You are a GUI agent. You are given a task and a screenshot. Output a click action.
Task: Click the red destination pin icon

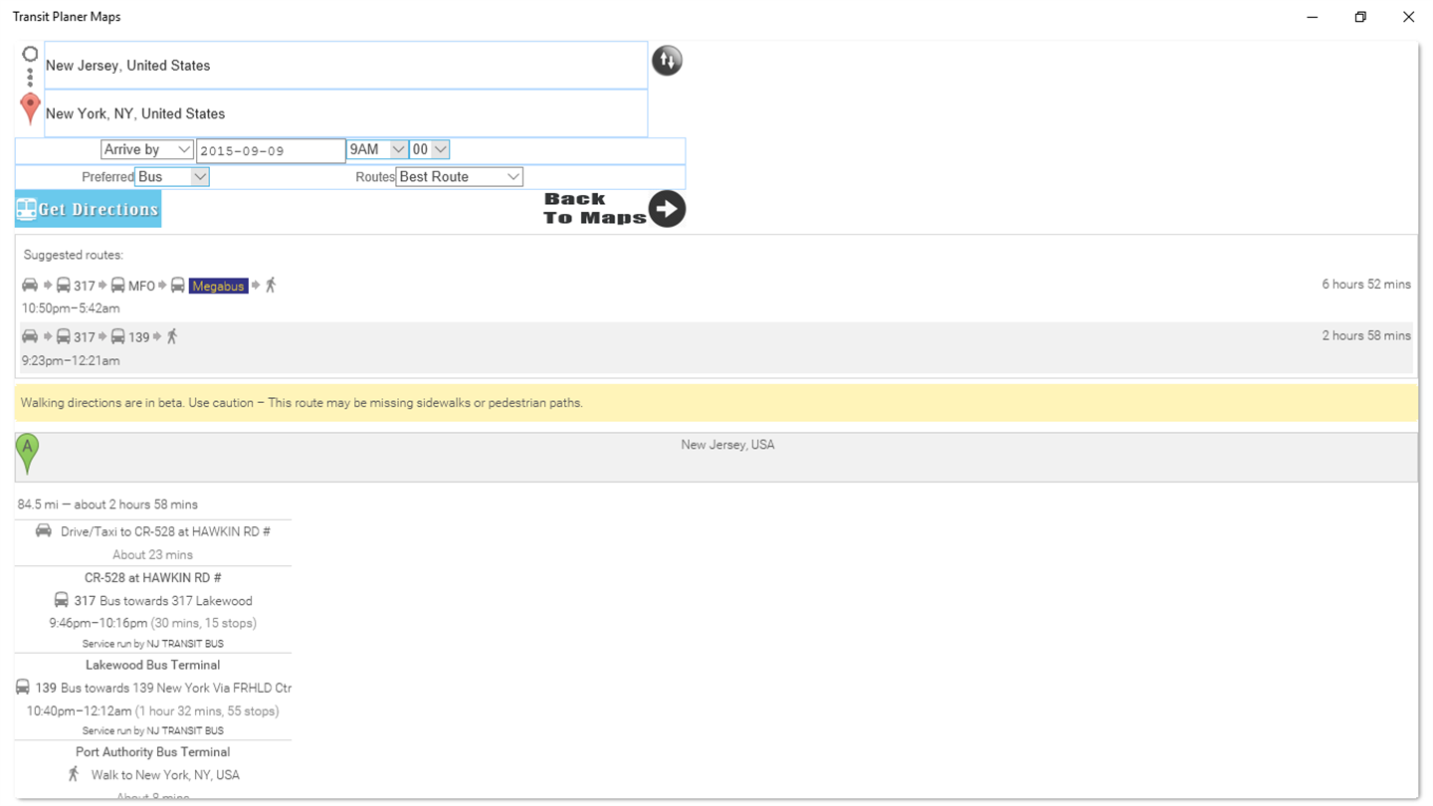pos(30,108)
